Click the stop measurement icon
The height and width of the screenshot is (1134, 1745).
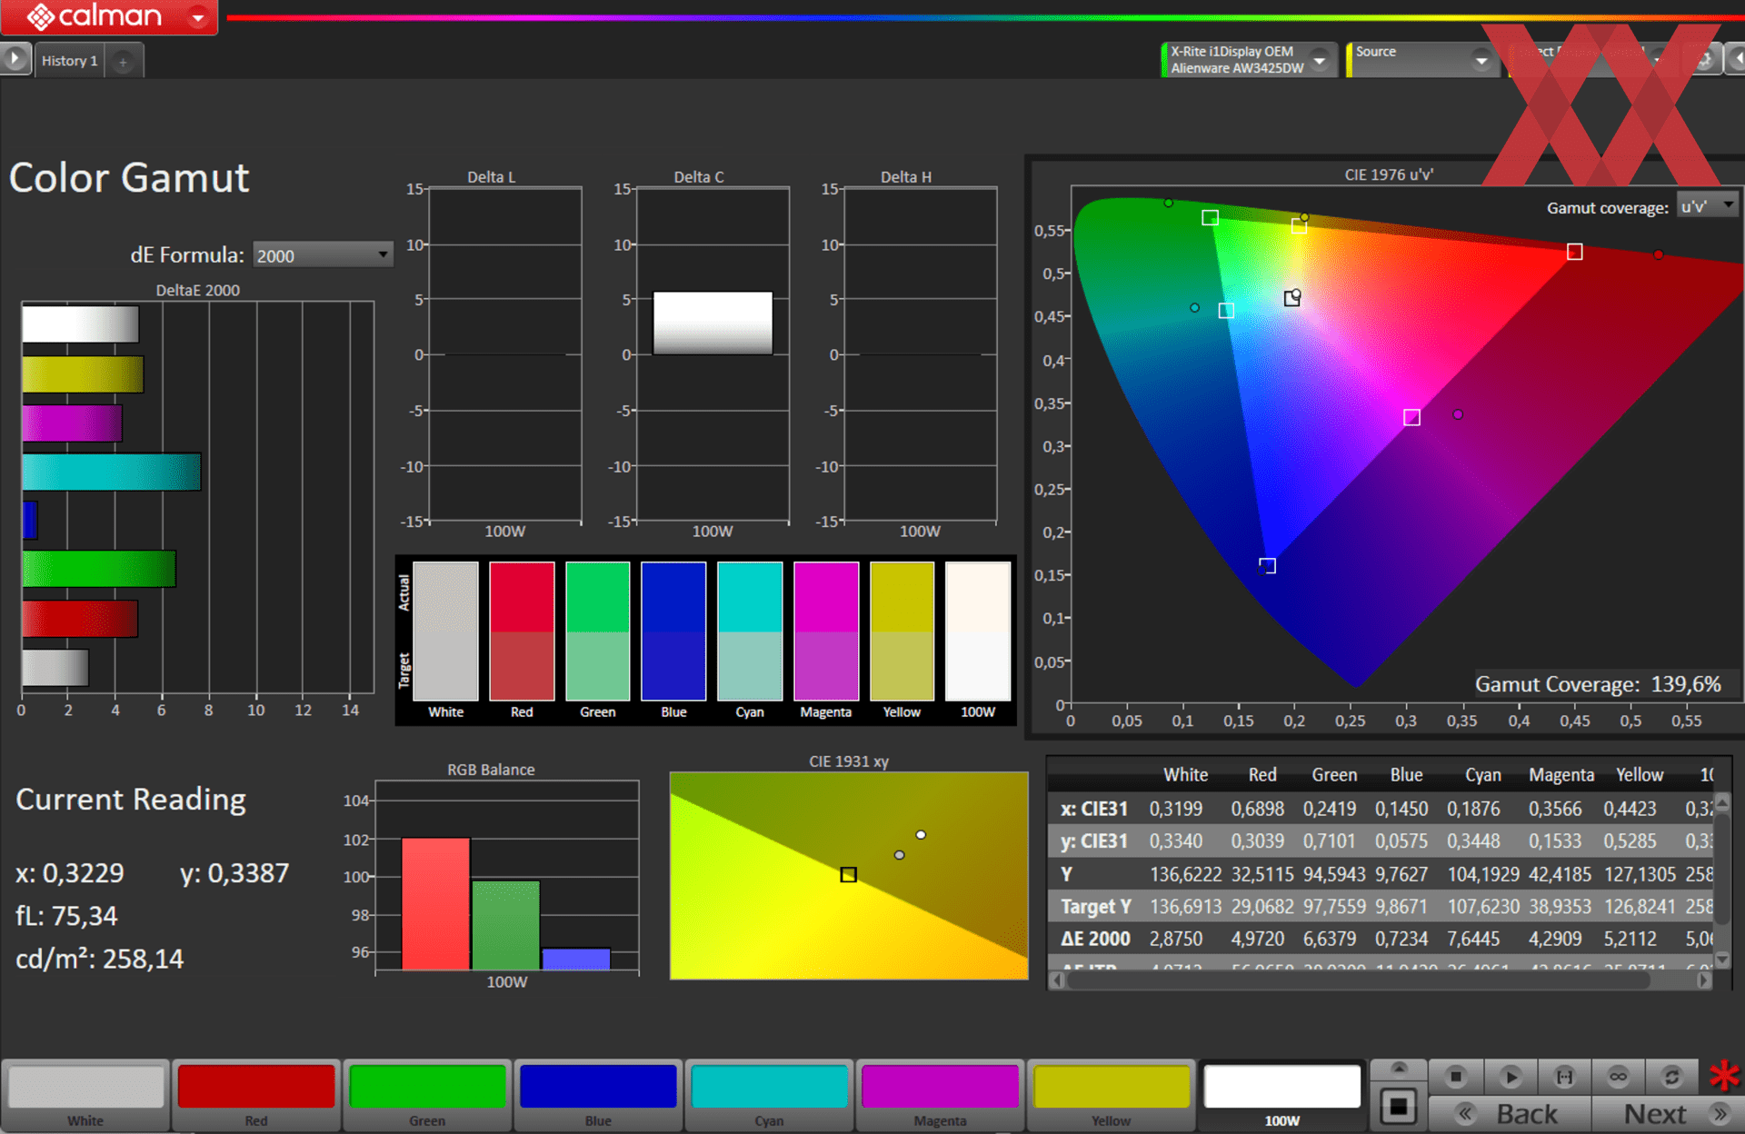pos(1455,1077)
